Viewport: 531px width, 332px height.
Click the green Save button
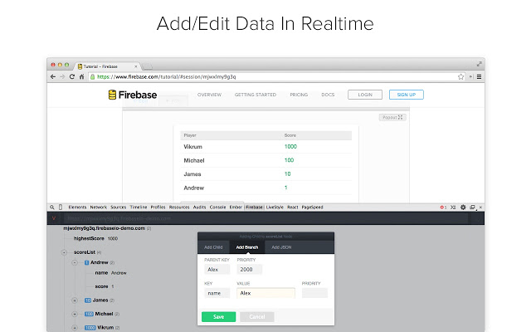point(219,317)
